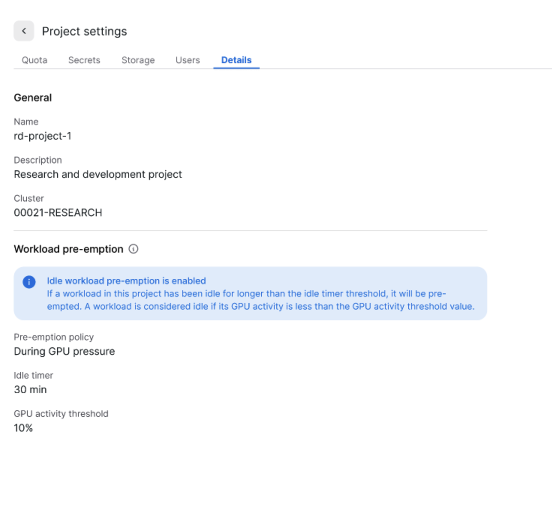This screenshot has width=552, height=509.
Task: Open the Secrets tab
Action: coord(84,60)
